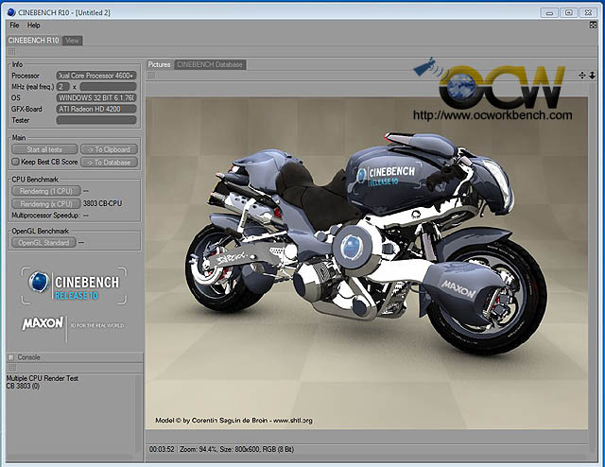The image size is (605, 467).
Task: Click the grip handle under Pictures tab
Action: tap(151, 76)
